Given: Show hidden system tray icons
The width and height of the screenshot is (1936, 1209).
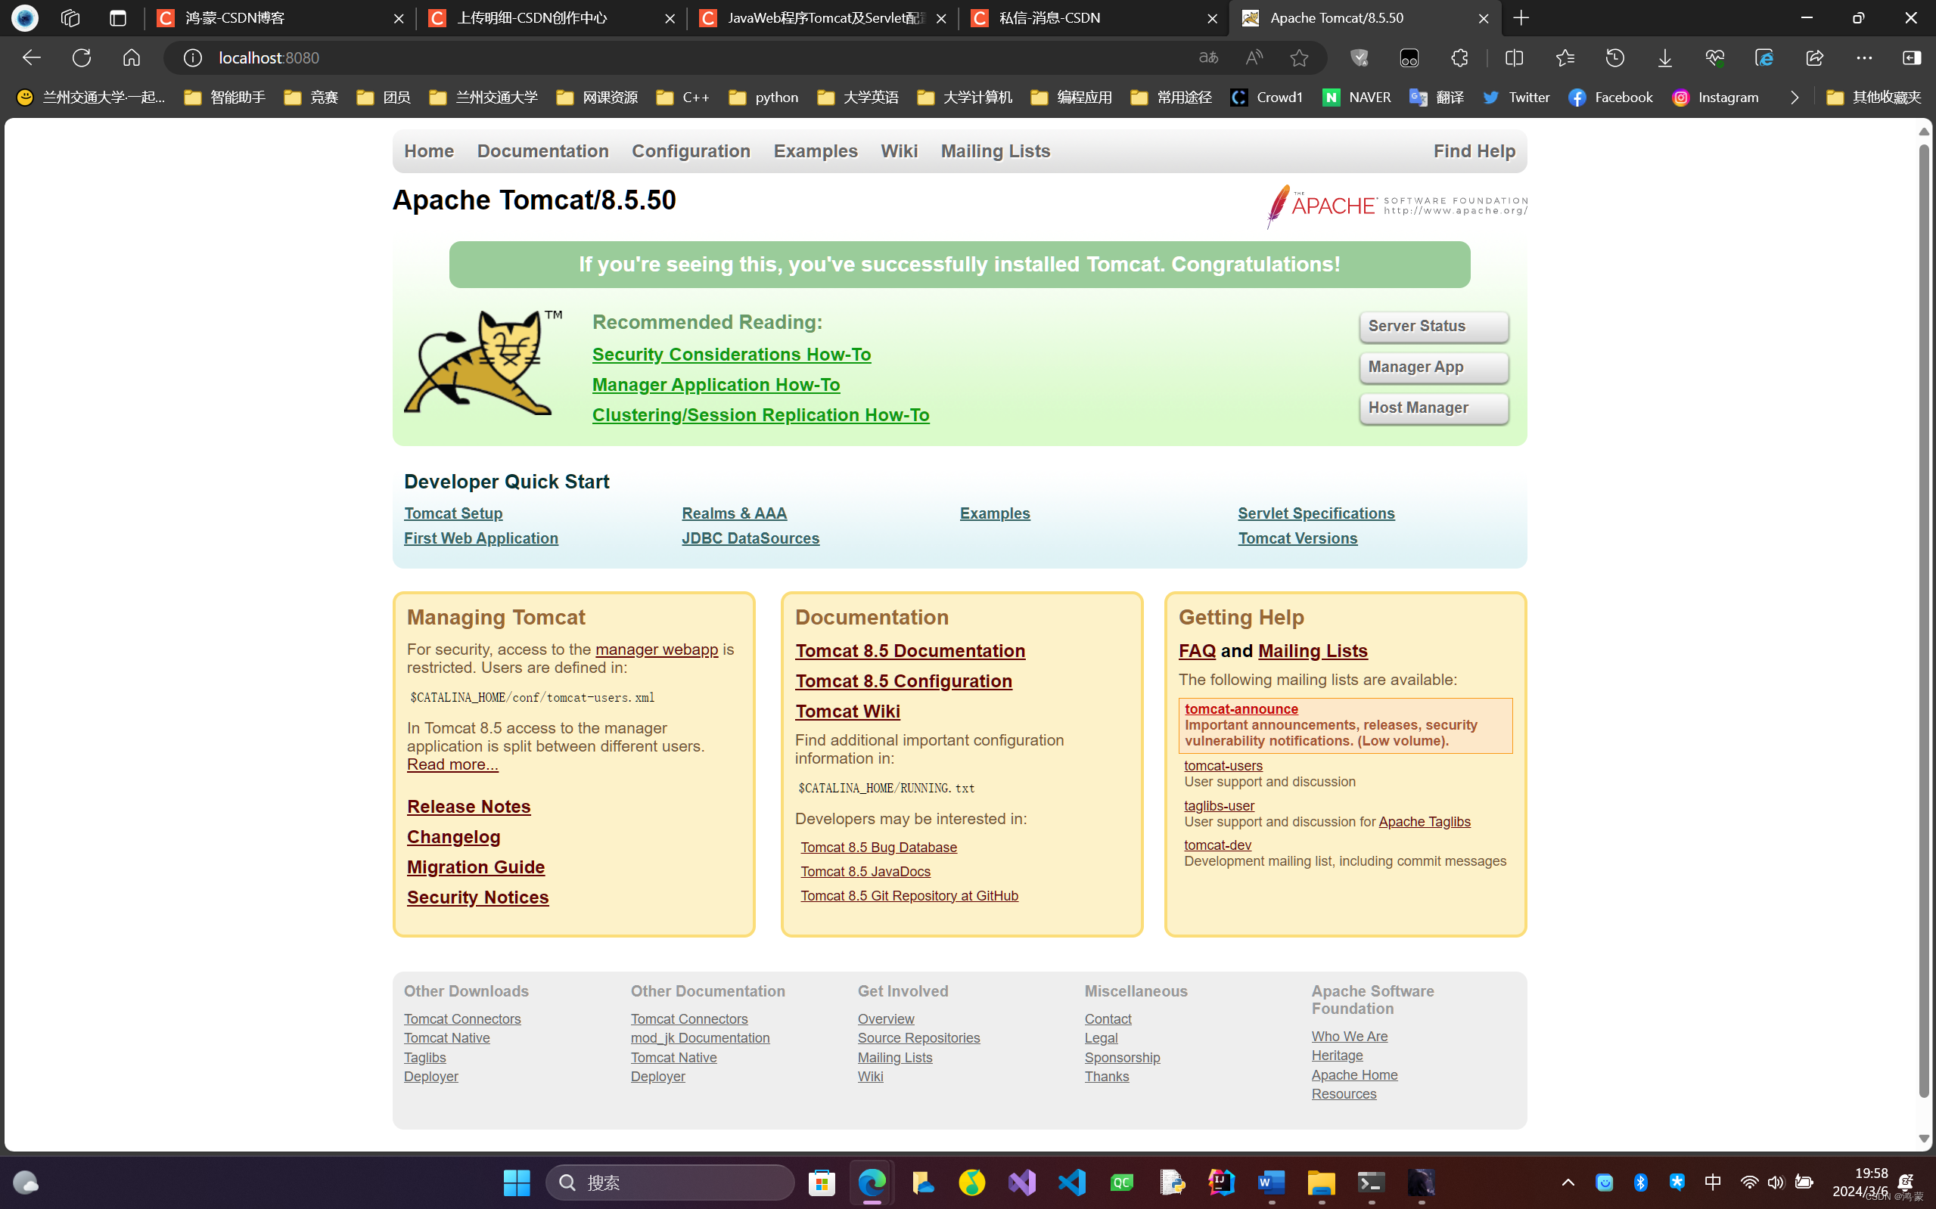Looking at the screenshot, I should coord(1568,1182).
